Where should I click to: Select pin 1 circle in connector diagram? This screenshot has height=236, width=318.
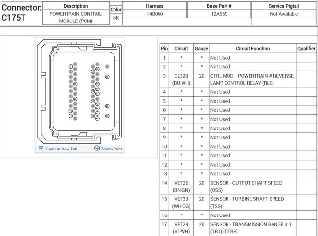coord(70,66)
